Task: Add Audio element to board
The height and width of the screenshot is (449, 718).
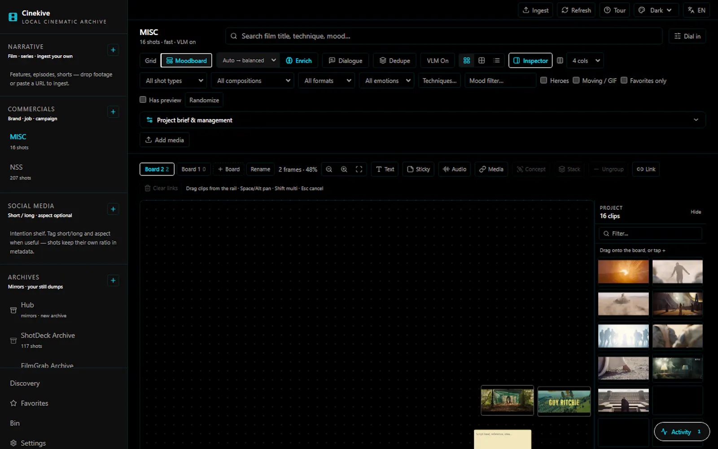Action: tap(454, 169)
